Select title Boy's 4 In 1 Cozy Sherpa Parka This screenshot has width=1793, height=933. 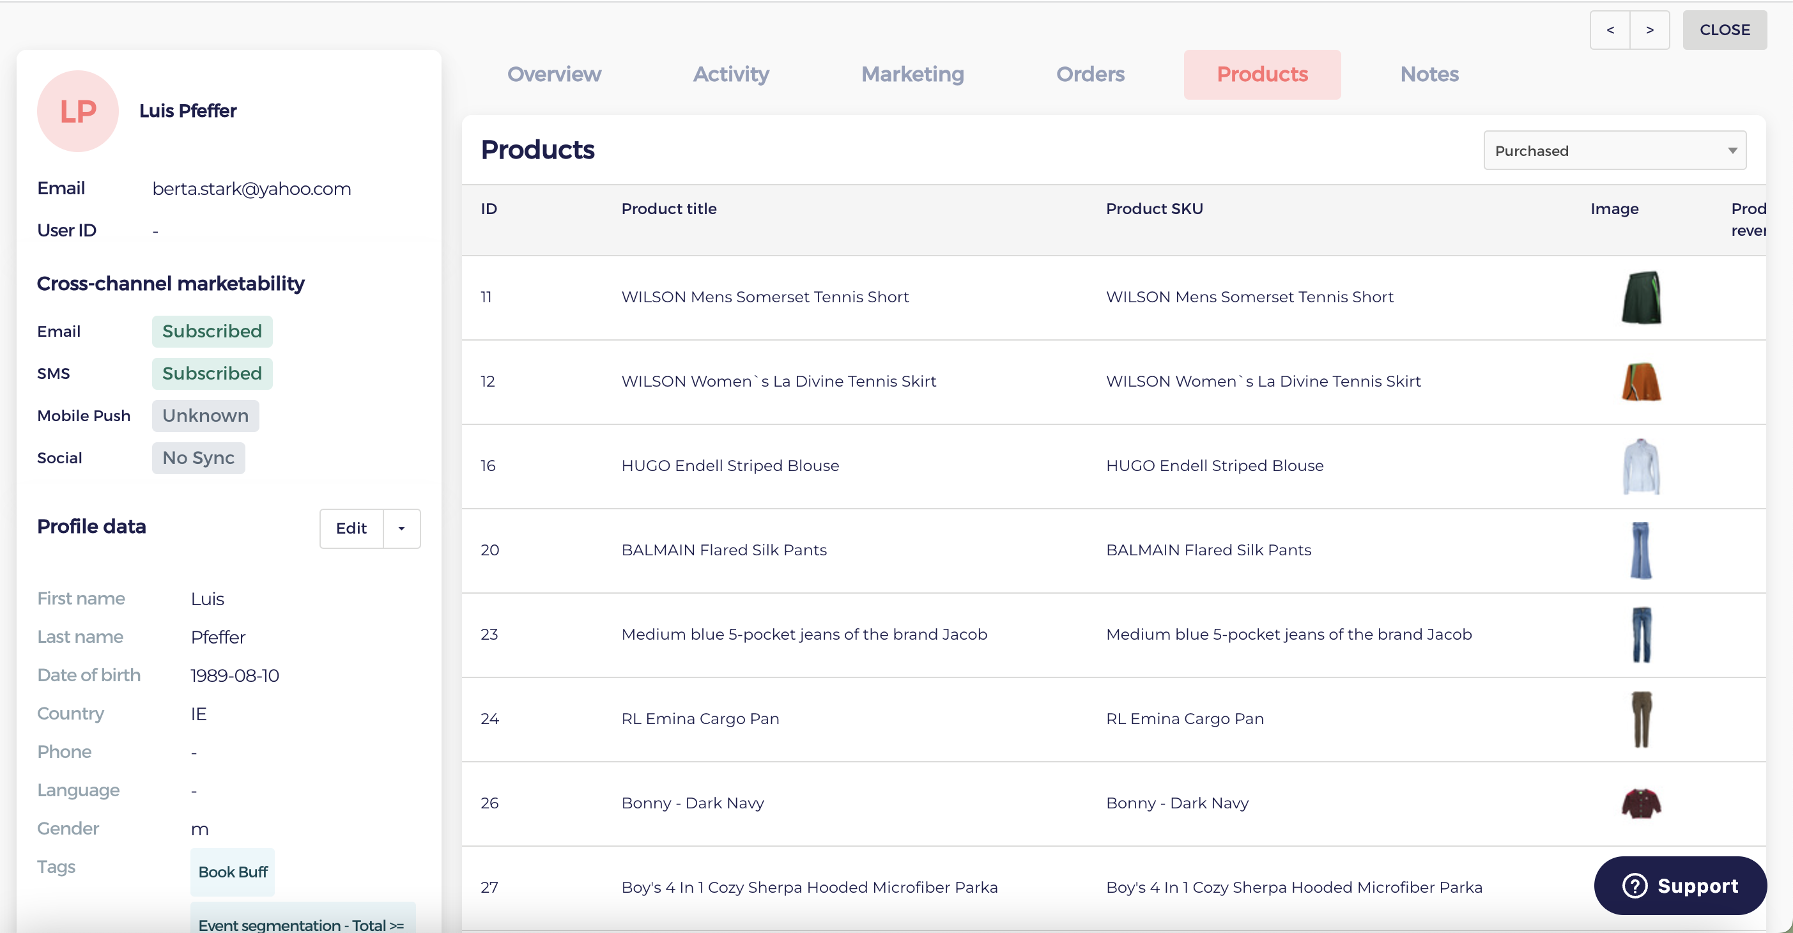[810, 887]
